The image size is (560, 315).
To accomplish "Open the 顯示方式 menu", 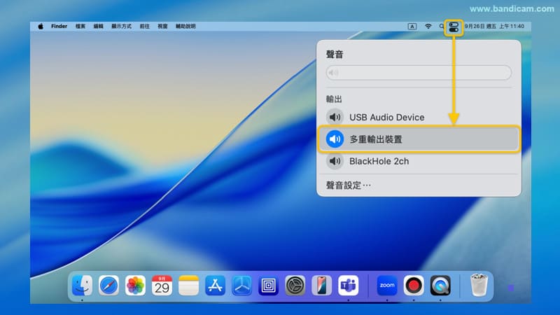I will pos(121,26).
